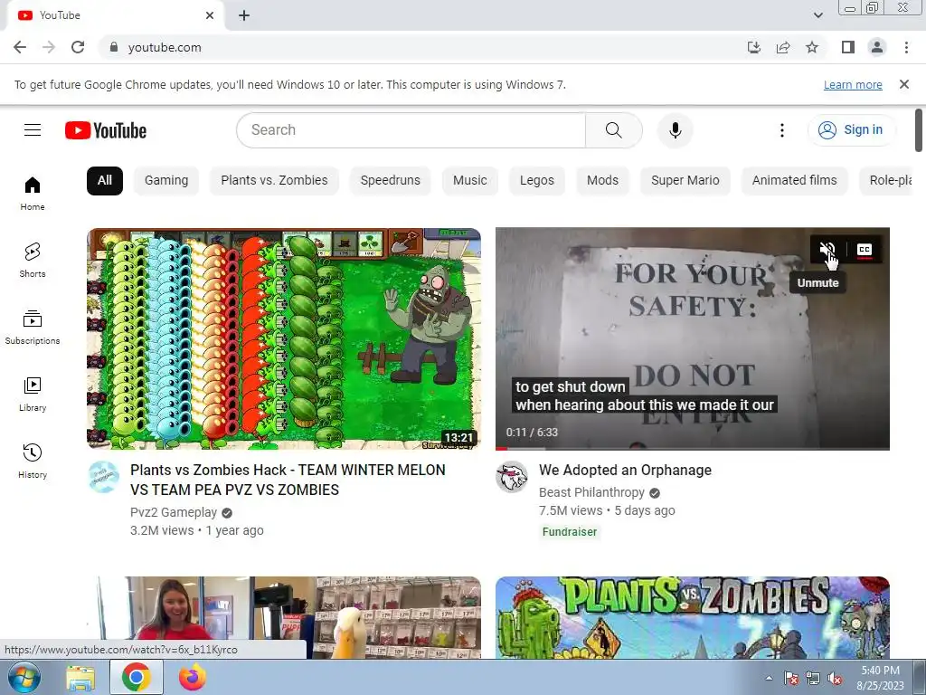This screenshot has height=695, width=926.
Task: Show hidden system tray icons
Action: pyautogui.click(x=769, y=679)
